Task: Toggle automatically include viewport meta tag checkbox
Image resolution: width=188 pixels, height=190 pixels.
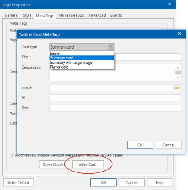Action: [12, 155]
